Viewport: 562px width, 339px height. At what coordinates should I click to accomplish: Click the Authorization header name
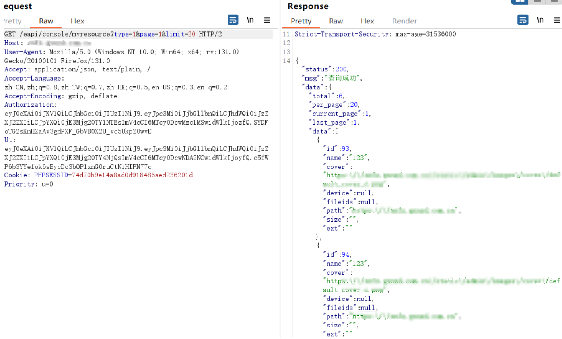31,105
